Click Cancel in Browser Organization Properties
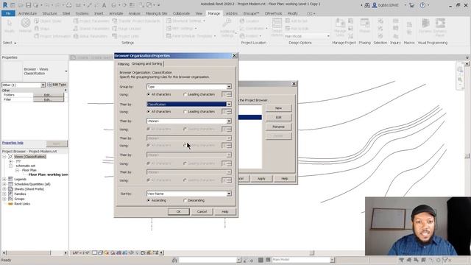The height and width of the screenshot is (265, 471). [x=202, y=211]
